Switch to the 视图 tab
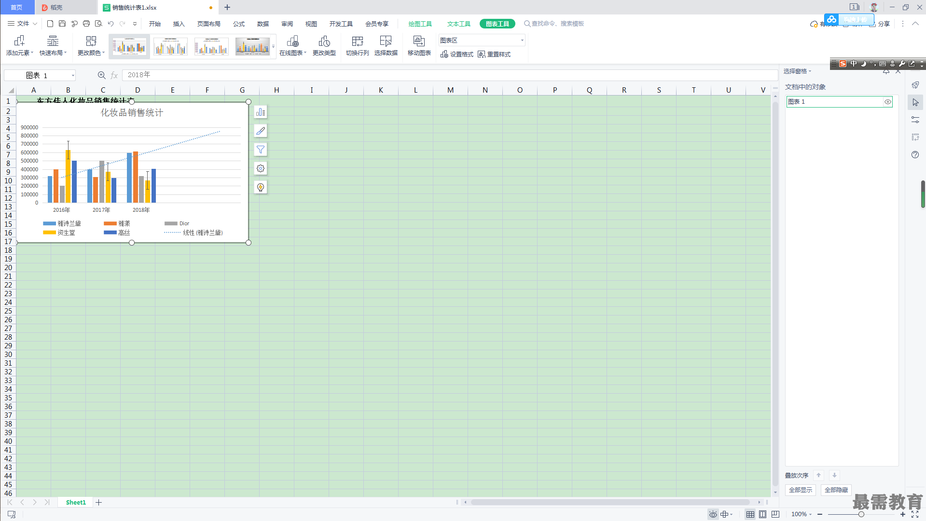The image size is (926, 521). click(311, 24)
